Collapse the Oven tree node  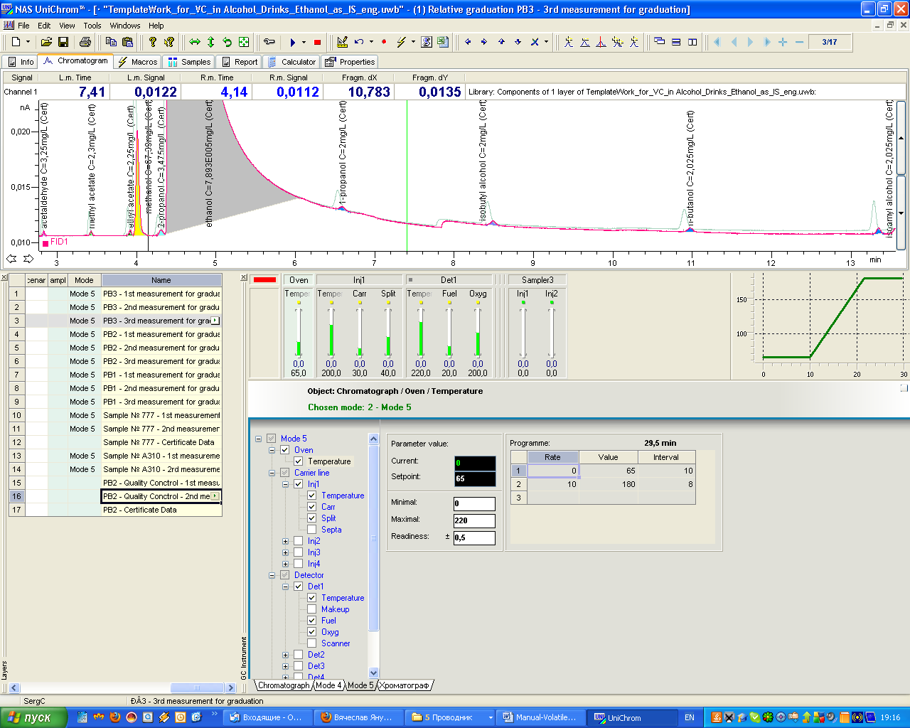pos(272,450)
